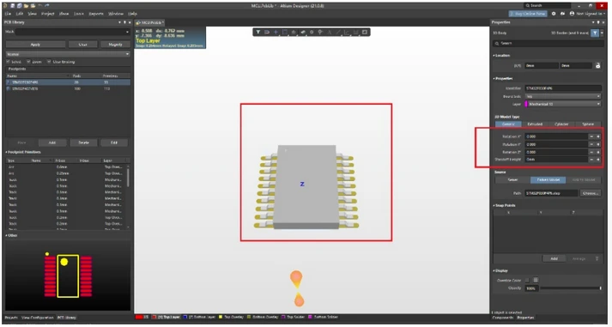
Task: Switch to the Extruded 3D model type tab
Action: coord(535,124)
